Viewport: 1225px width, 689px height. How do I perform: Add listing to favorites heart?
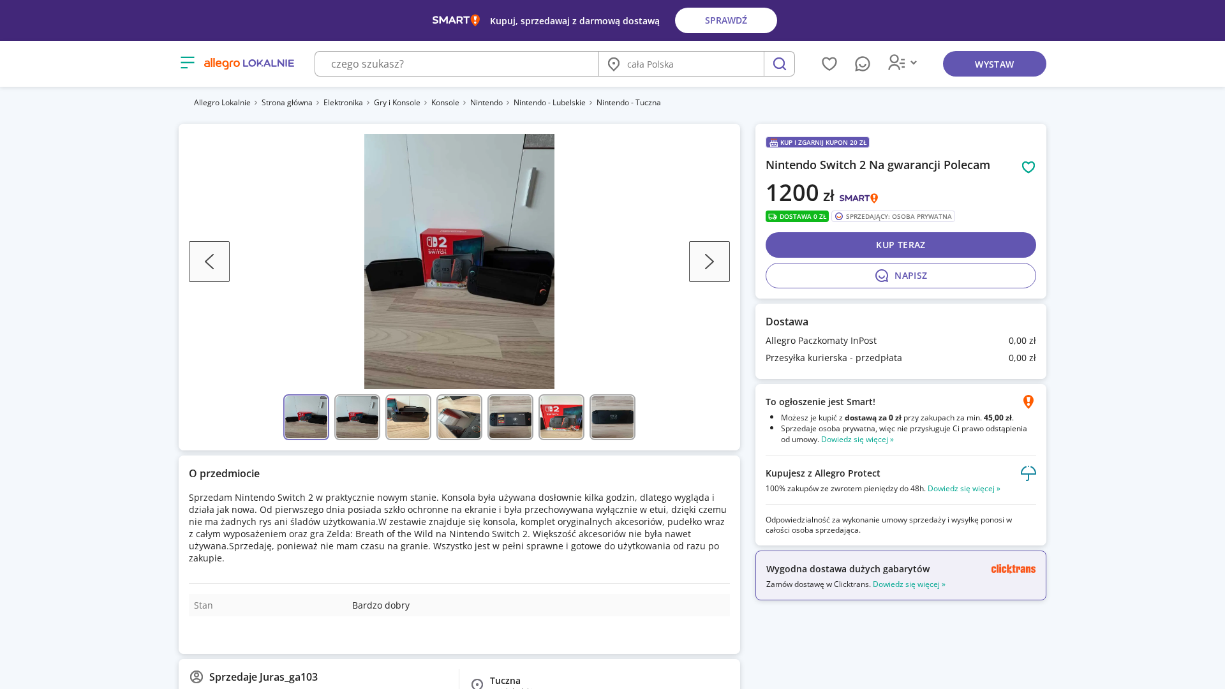click(1028, 167)
